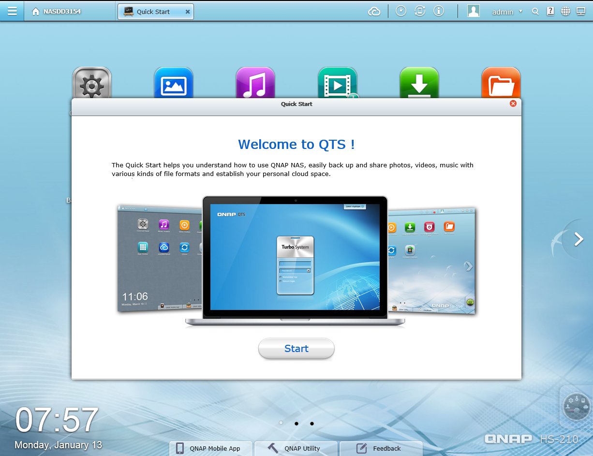Image resolution: width=593 pixels, height=456 pixels.
Task: Open the help question-mark icon
Action: point(550,12)
